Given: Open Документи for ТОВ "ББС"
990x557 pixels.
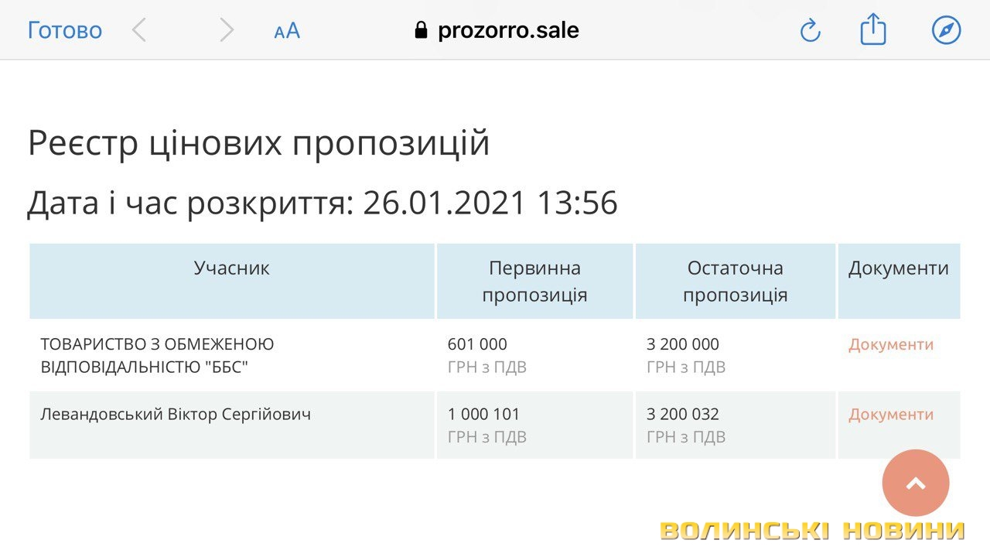Looking at the screenshot, I should [891, 345].
